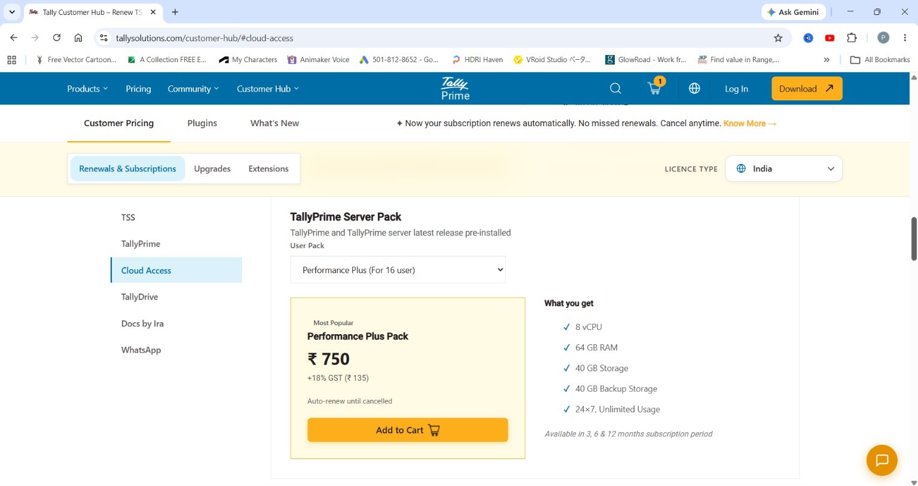Open the orange chat bubble widget
This screenshot has width=918, height=486.
tap(882, 460)
